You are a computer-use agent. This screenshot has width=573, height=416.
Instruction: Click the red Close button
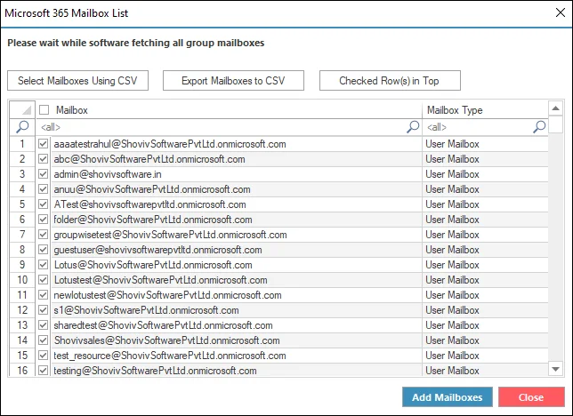[531, 397]
